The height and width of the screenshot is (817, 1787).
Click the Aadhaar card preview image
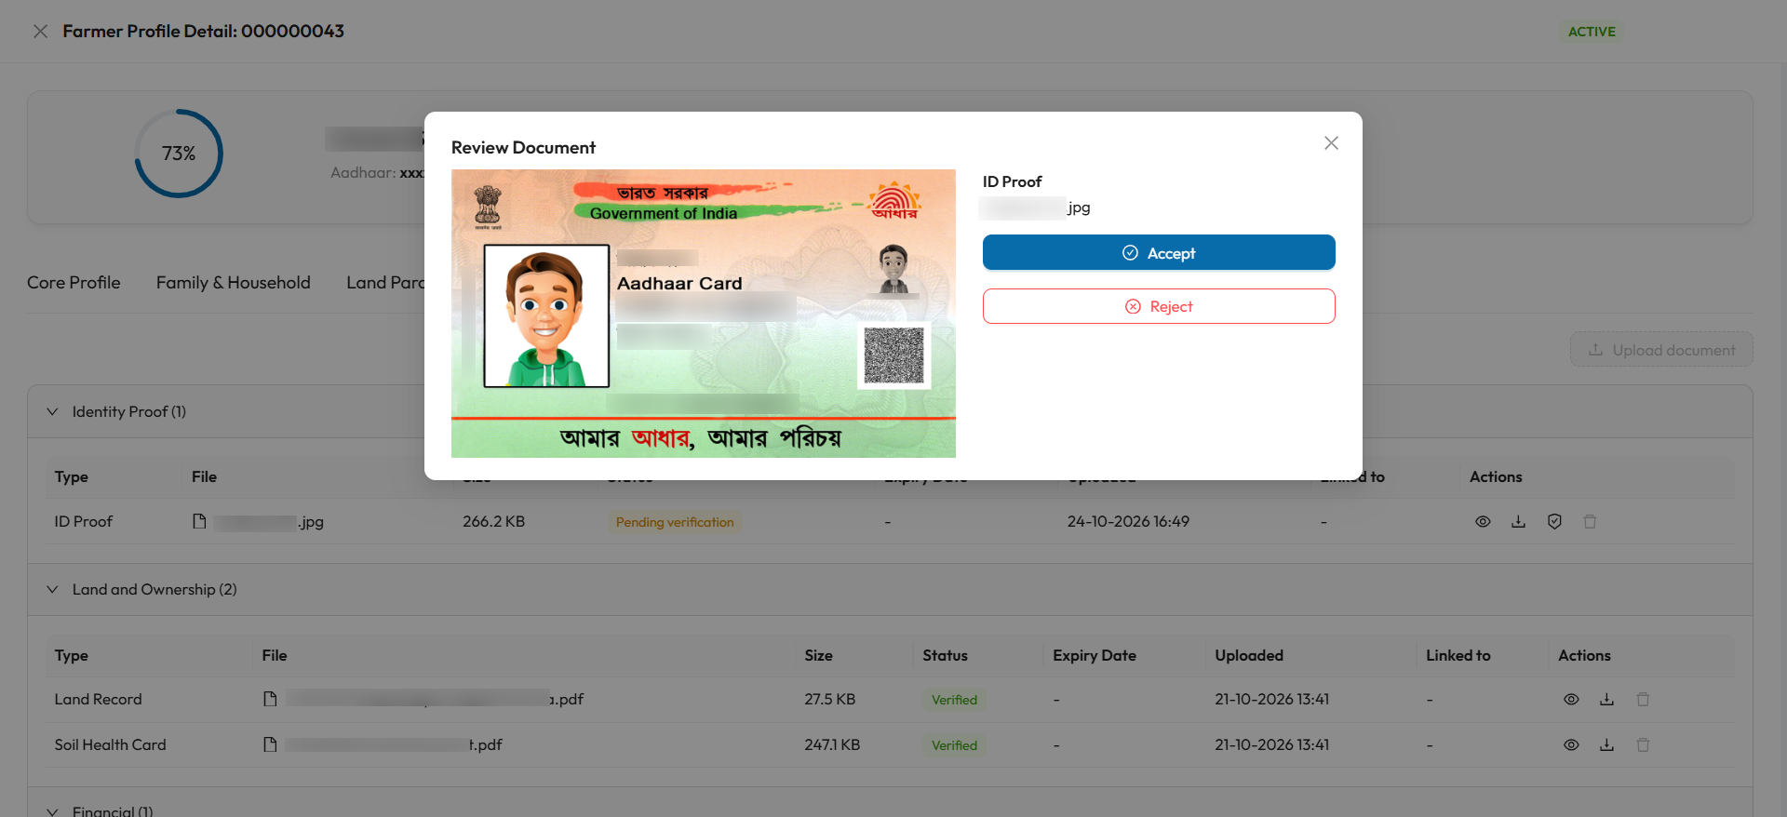click(704, 314)
